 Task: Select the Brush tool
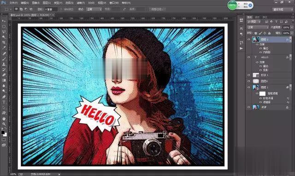point(4,59)
